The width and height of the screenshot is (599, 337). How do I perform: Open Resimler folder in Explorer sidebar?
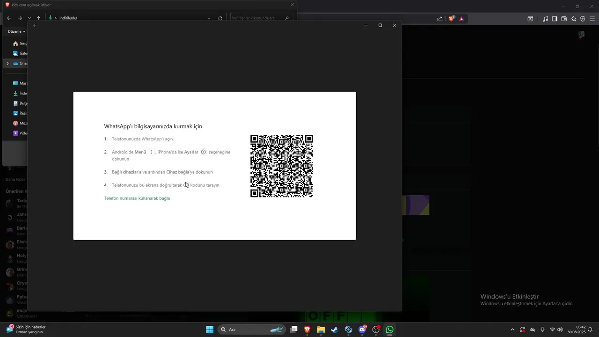click(20, 113)
